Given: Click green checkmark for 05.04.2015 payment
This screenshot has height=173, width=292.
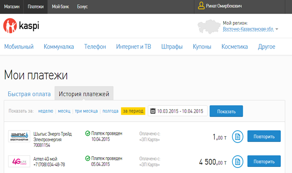Looking at the screenshot, I should coord(88,159).
